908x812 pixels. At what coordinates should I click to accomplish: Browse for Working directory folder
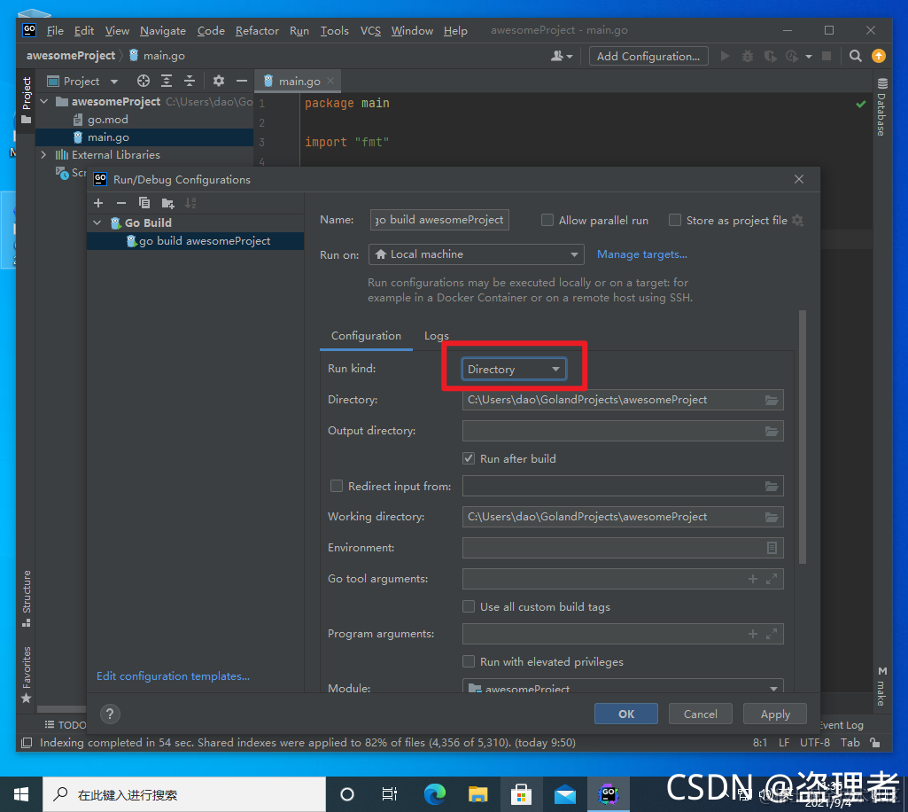pos(772,517)
